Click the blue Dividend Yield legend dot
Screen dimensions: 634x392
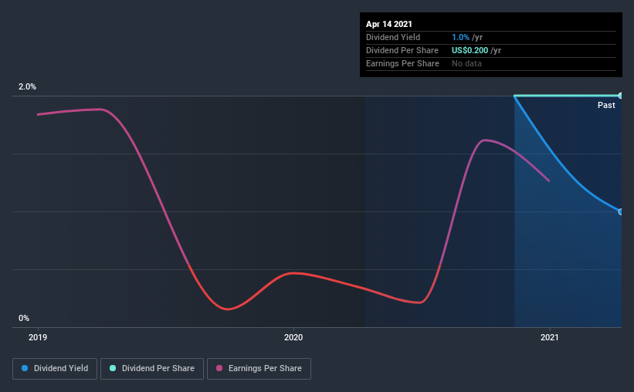[25, 368]
